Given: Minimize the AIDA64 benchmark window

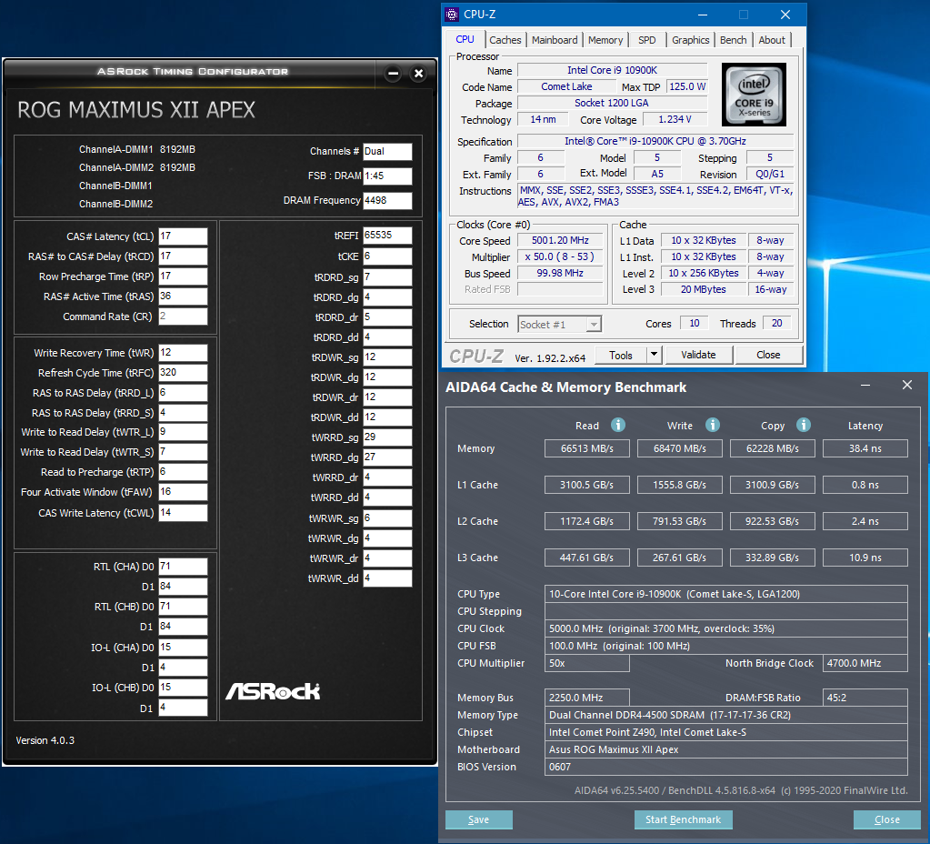Looking at the screenshot, I should [x=865, y=386].
